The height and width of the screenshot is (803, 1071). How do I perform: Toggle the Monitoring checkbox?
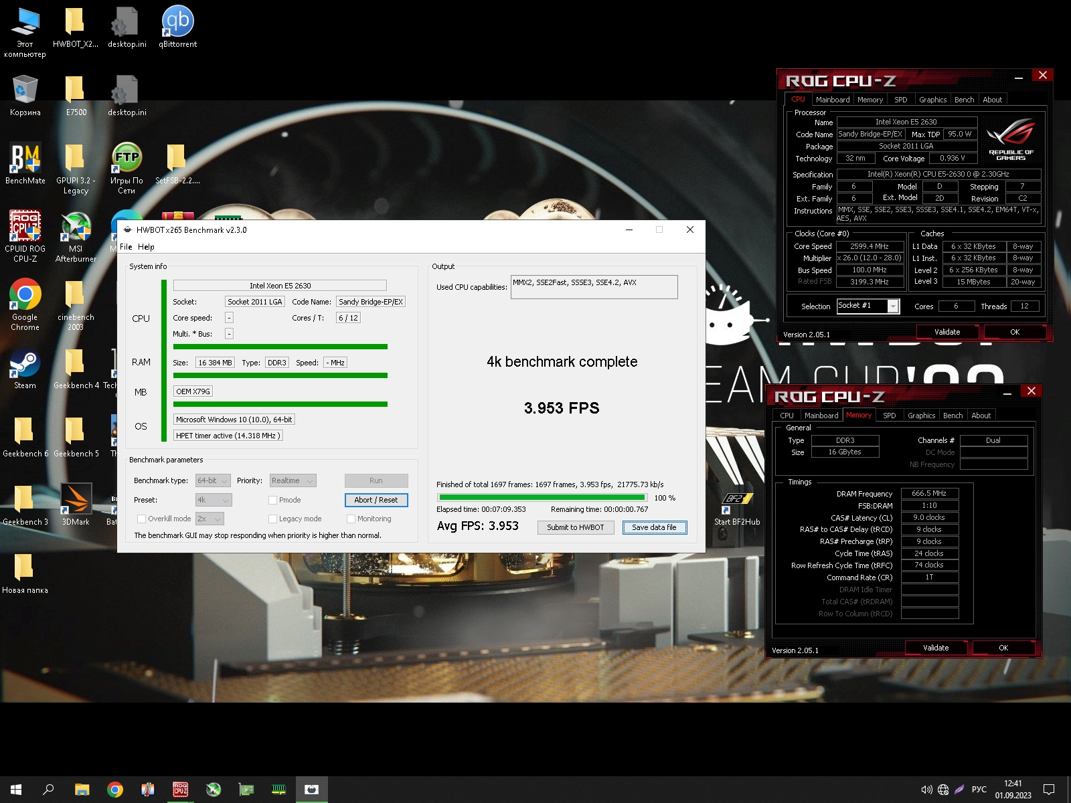(x=351, y=519)
